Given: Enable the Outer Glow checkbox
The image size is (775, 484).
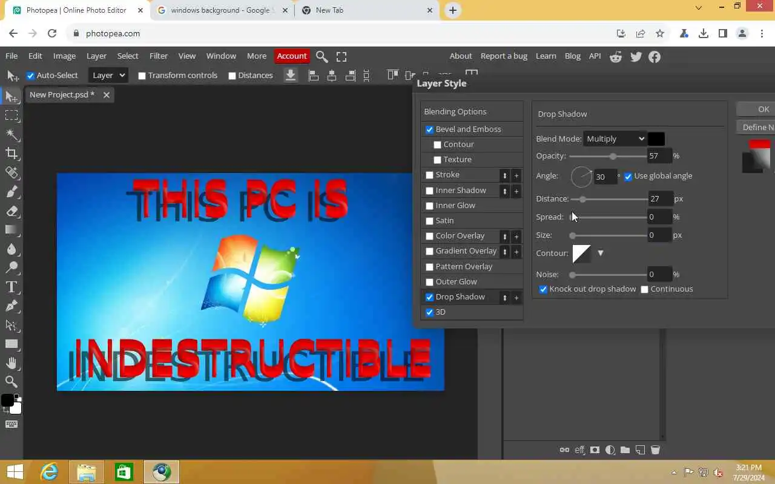Looking at the screenshot, I should 429,282.
